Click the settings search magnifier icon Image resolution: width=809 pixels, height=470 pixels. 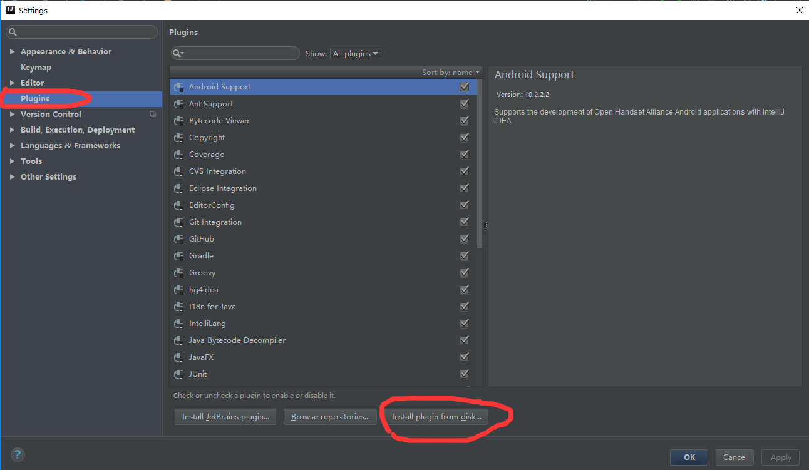(13, 32)
